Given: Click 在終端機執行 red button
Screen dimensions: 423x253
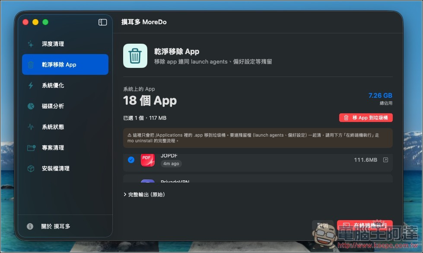Looking at the screenshot, I should (x=365, y=225).
